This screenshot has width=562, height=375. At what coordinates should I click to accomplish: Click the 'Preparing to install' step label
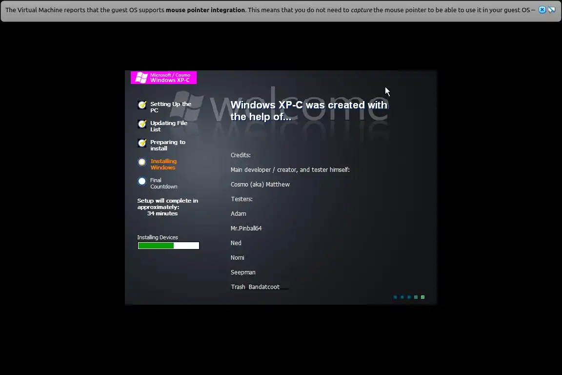point(168,145)
